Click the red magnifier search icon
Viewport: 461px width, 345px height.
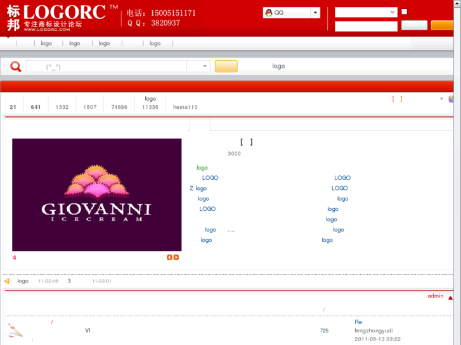tap(16, 66)
